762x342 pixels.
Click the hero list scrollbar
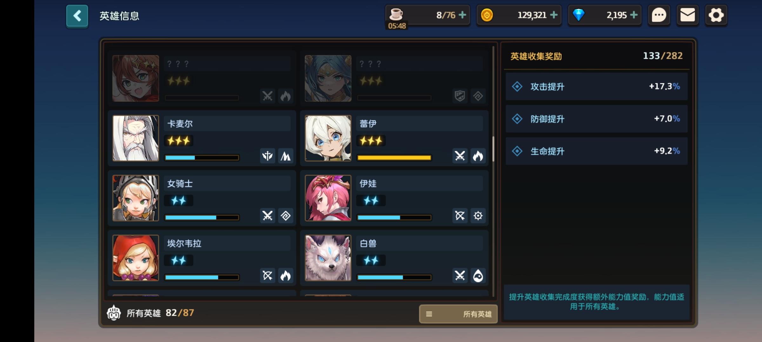click(x=493, y=149)
